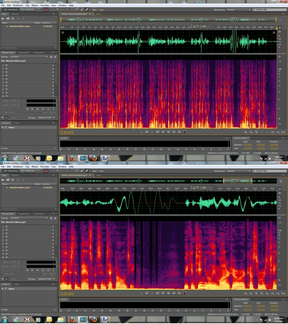
Task: Open the Workspace dropdown in the lower window
Action: pos(239,171)
